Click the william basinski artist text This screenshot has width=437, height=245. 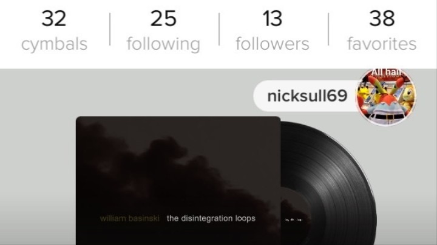[x=130, y=218]
